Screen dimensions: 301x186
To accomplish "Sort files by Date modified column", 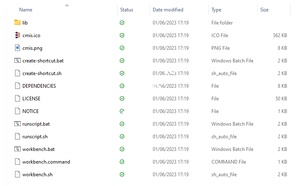I will tap(168, 9).
